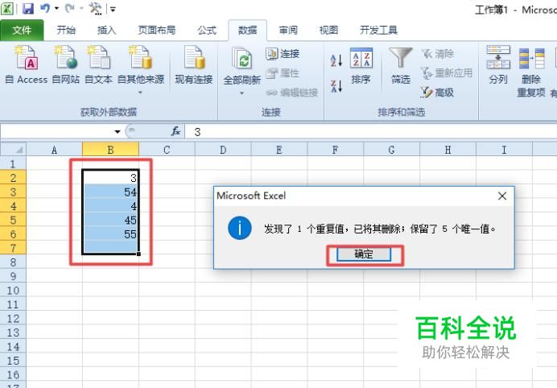Select row 15 header
This screenshot has width=557, height=388.
[x=13, y=361]
